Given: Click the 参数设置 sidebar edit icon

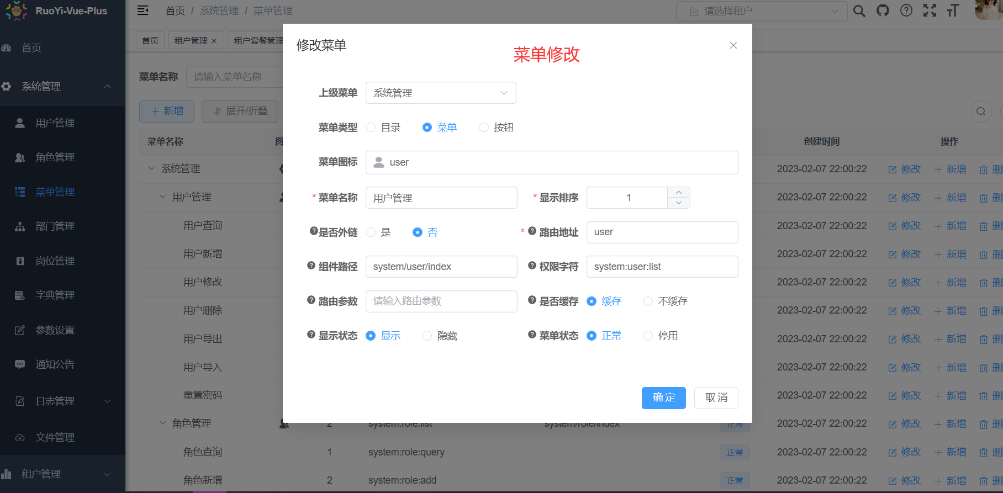Looking at the screenshot, I should [20, 330].
